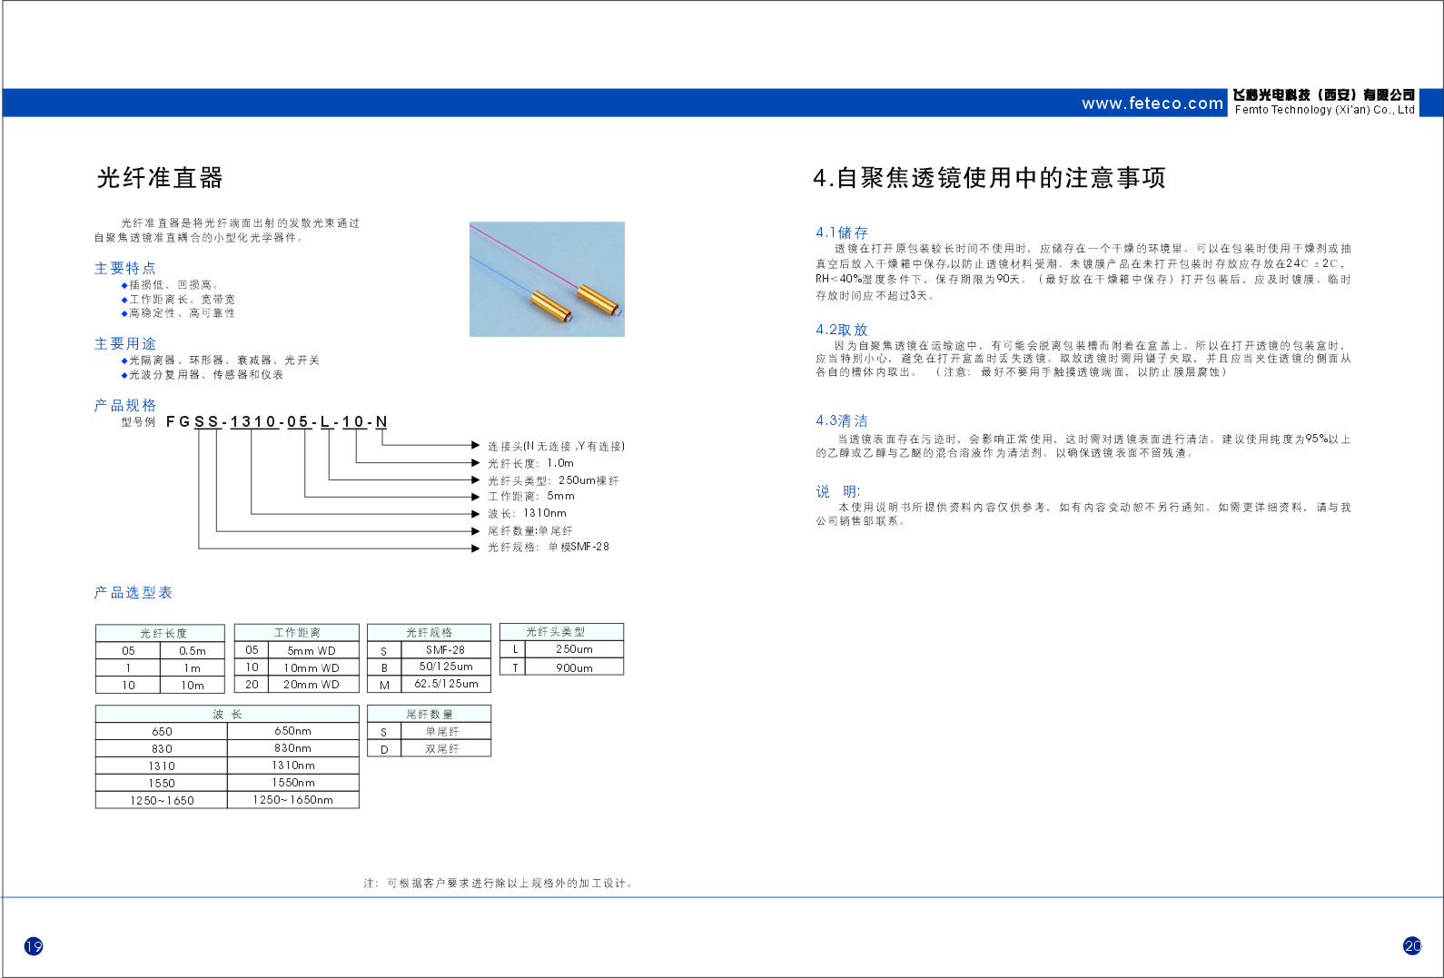Select the 4.1储存 section heading
The image size is (1444, 978).
[x=841, y=232]
